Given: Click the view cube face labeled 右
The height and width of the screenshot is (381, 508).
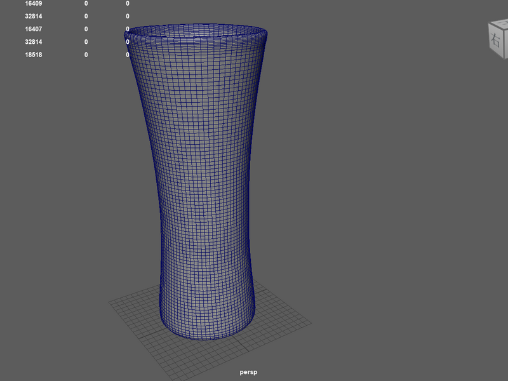Looking at the screenshot, I should (496, 39).
